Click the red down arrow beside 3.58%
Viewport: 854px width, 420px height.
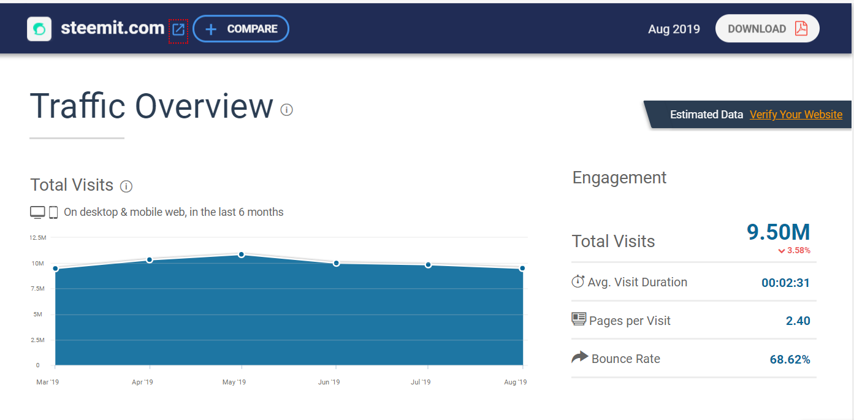tap(782, 251)
